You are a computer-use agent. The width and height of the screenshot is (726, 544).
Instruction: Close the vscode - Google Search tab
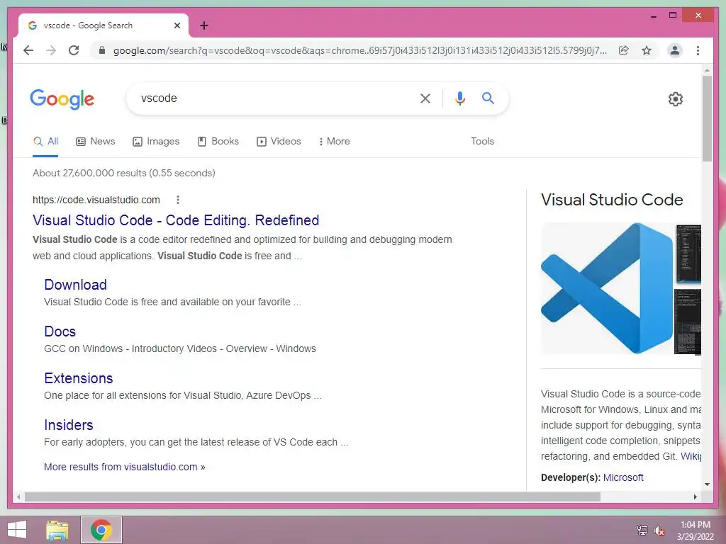[177, 25]
